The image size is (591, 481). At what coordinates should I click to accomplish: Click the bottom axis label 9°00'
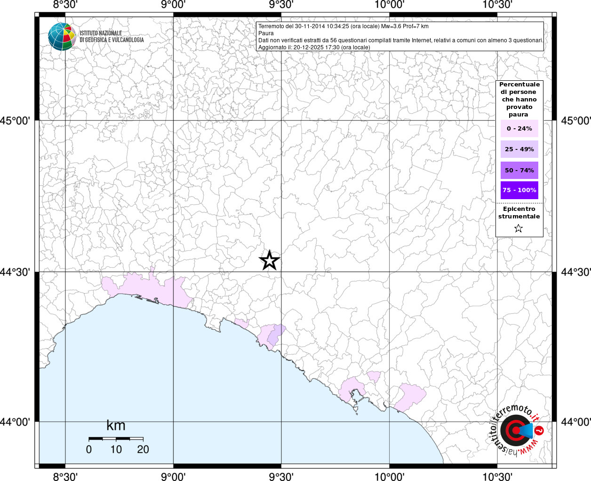click(173, 476)
